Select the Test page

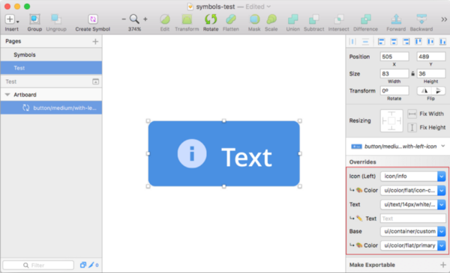tap(51, 68)
